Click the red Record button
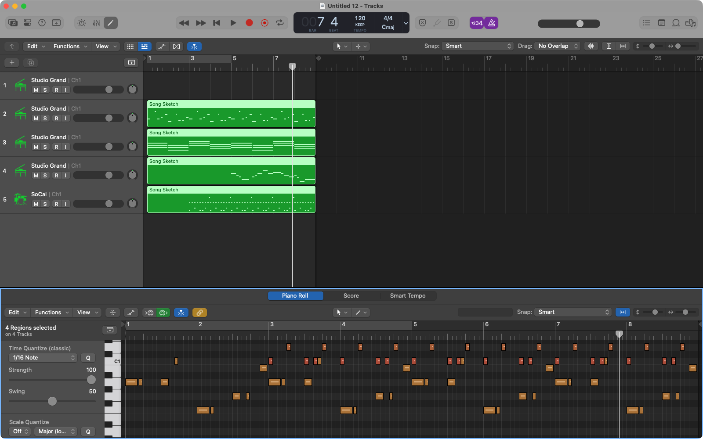The image size is (703, 439). tap(249, 23)
